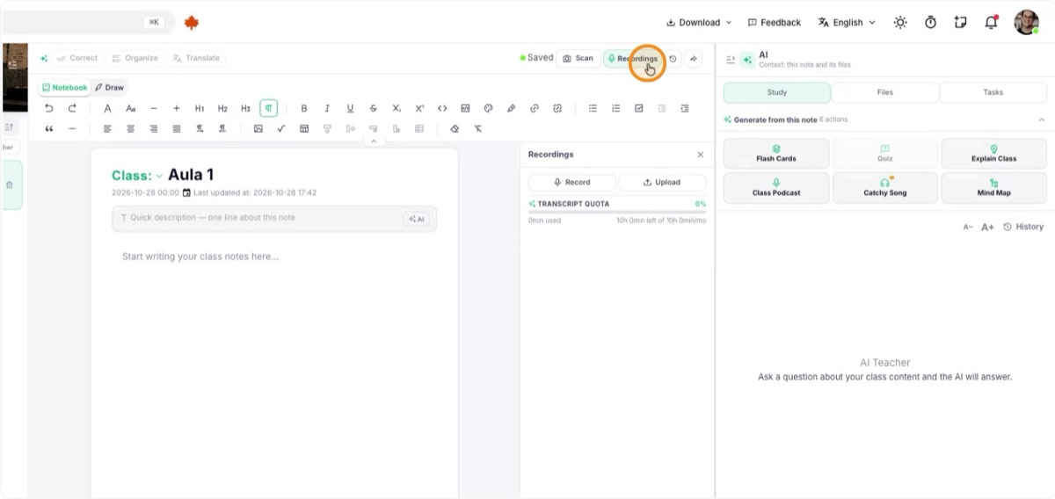This screenshot has width=1055, height=499.
Task: Insert a bullet list
Action: [593, 108]
